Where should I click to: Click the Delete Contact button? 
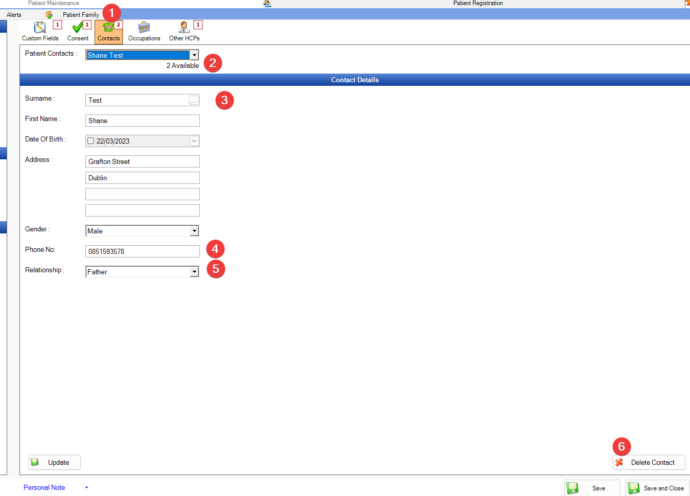point(649,462)
